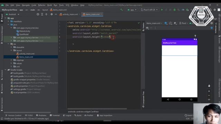Open the Version Control tool window
Image resolution: width=221 pixels, height=124 pixels.
(13, 115)
